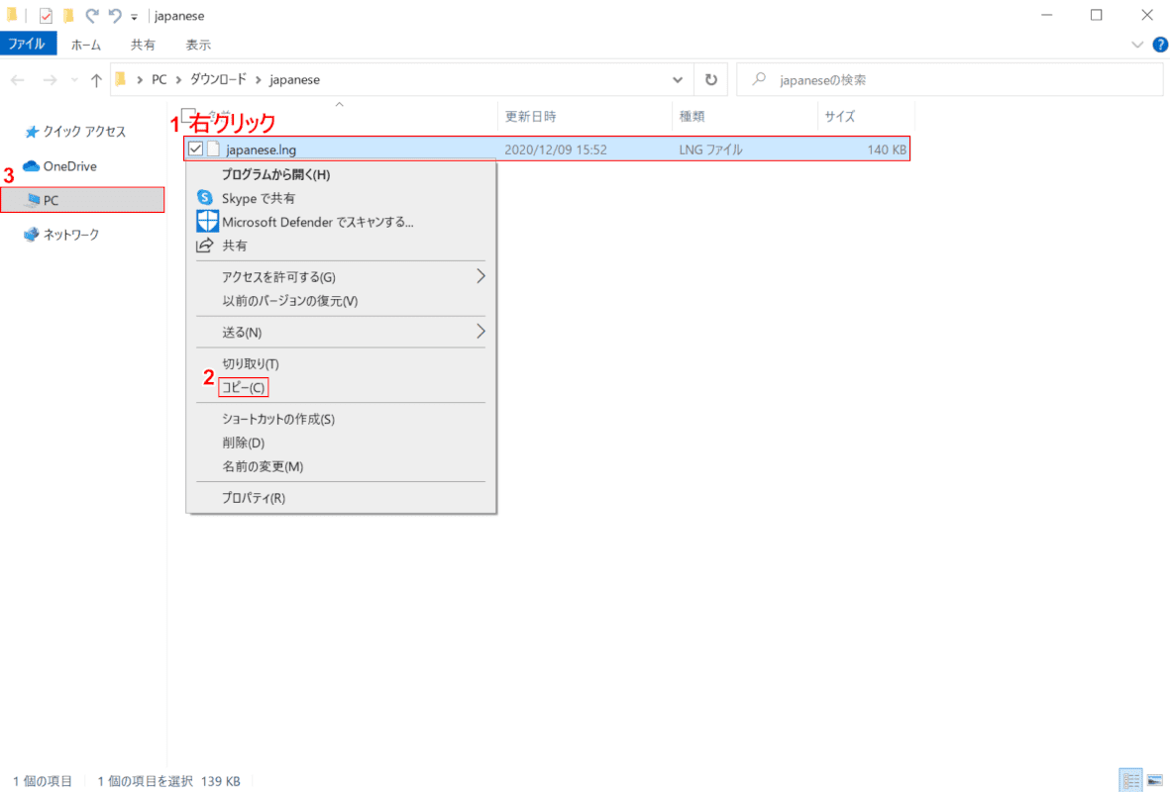Viewport: 1170px width, 792px height.
Task: Click the redo icon in quick access toolbar
Action: pyautogui.click(x=92, y=16)
